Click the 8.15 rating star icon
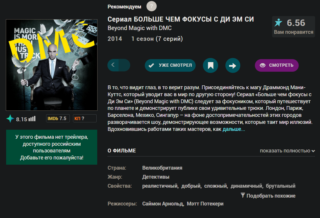320x218 pixels. click(10, 119)
